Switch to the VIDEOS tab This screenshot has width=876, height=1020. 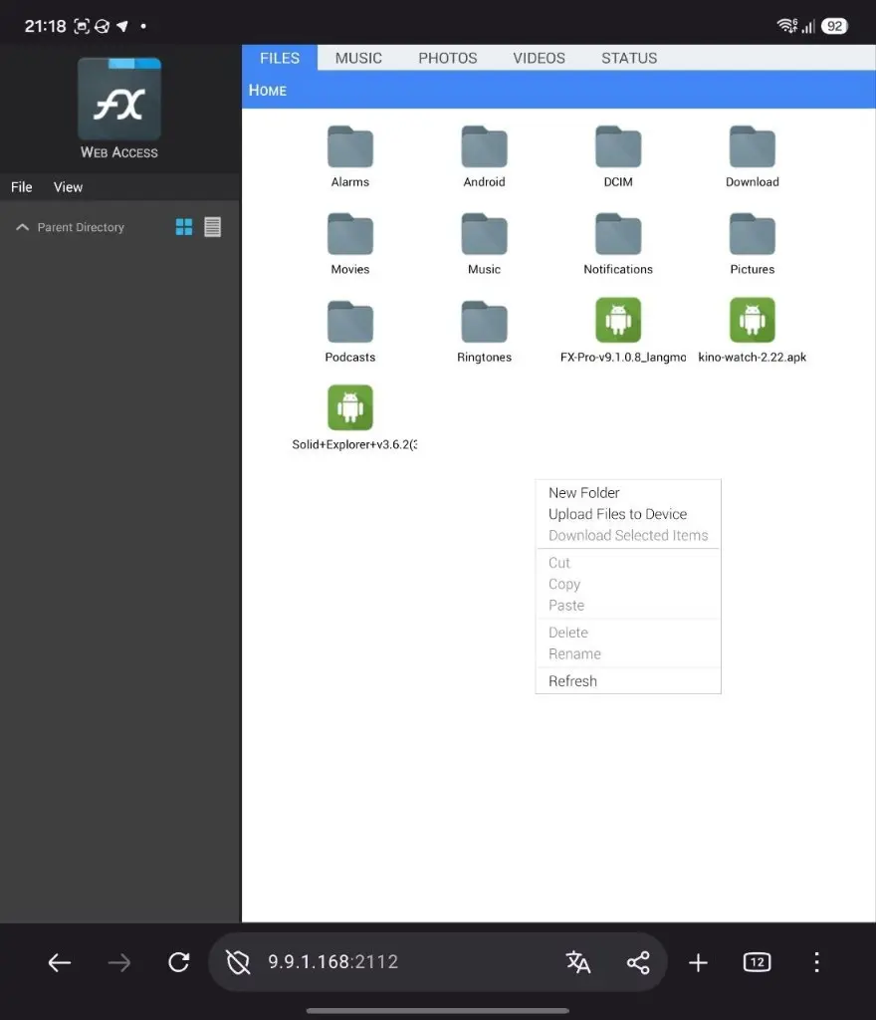(x=539, y=58)
